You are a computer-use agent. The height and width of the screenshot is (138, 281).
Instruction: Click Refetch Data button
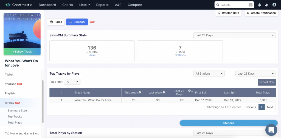[x=228, y=13]
